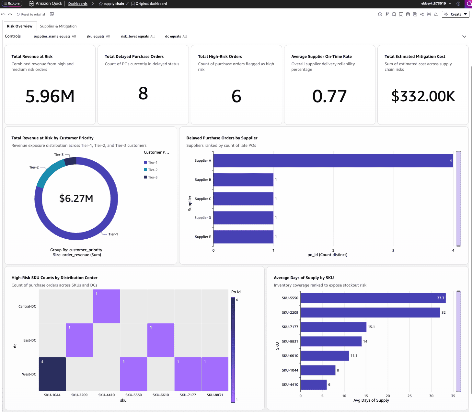This screenshot has height=412, width=472.
Task: Select the Supplier E bar
Action: 243,237
